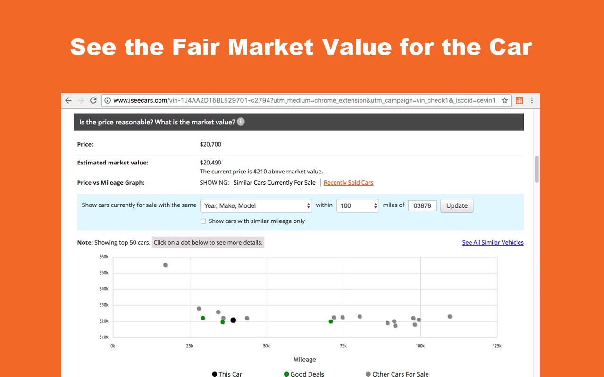
Task: Click the browser forward arrow
Action: tap(81, 100)
